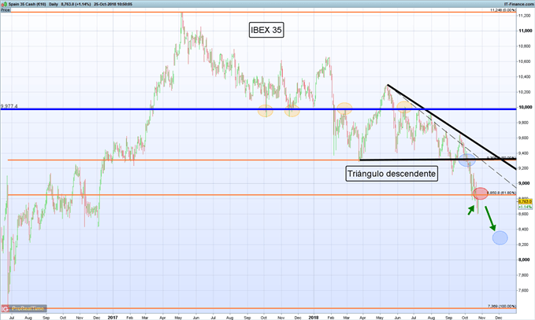
Task: Click the +1.14% change tag on the price axis
Action: pyautogui.click(x=525, y=207)
